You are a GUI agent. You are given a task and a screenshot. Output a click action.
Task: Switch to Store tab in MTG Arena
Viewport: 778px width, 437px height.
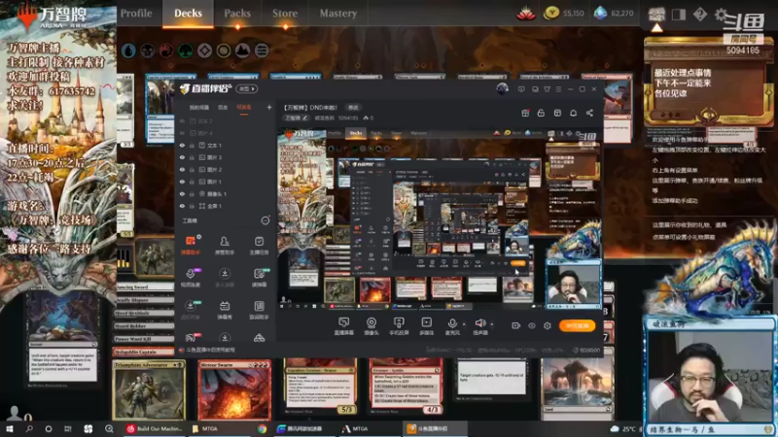pos(285,14)
